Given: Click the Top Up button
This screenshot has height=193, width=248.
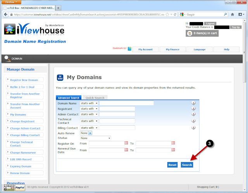Looking at the screenshot, I should click(x=236, y=27).
